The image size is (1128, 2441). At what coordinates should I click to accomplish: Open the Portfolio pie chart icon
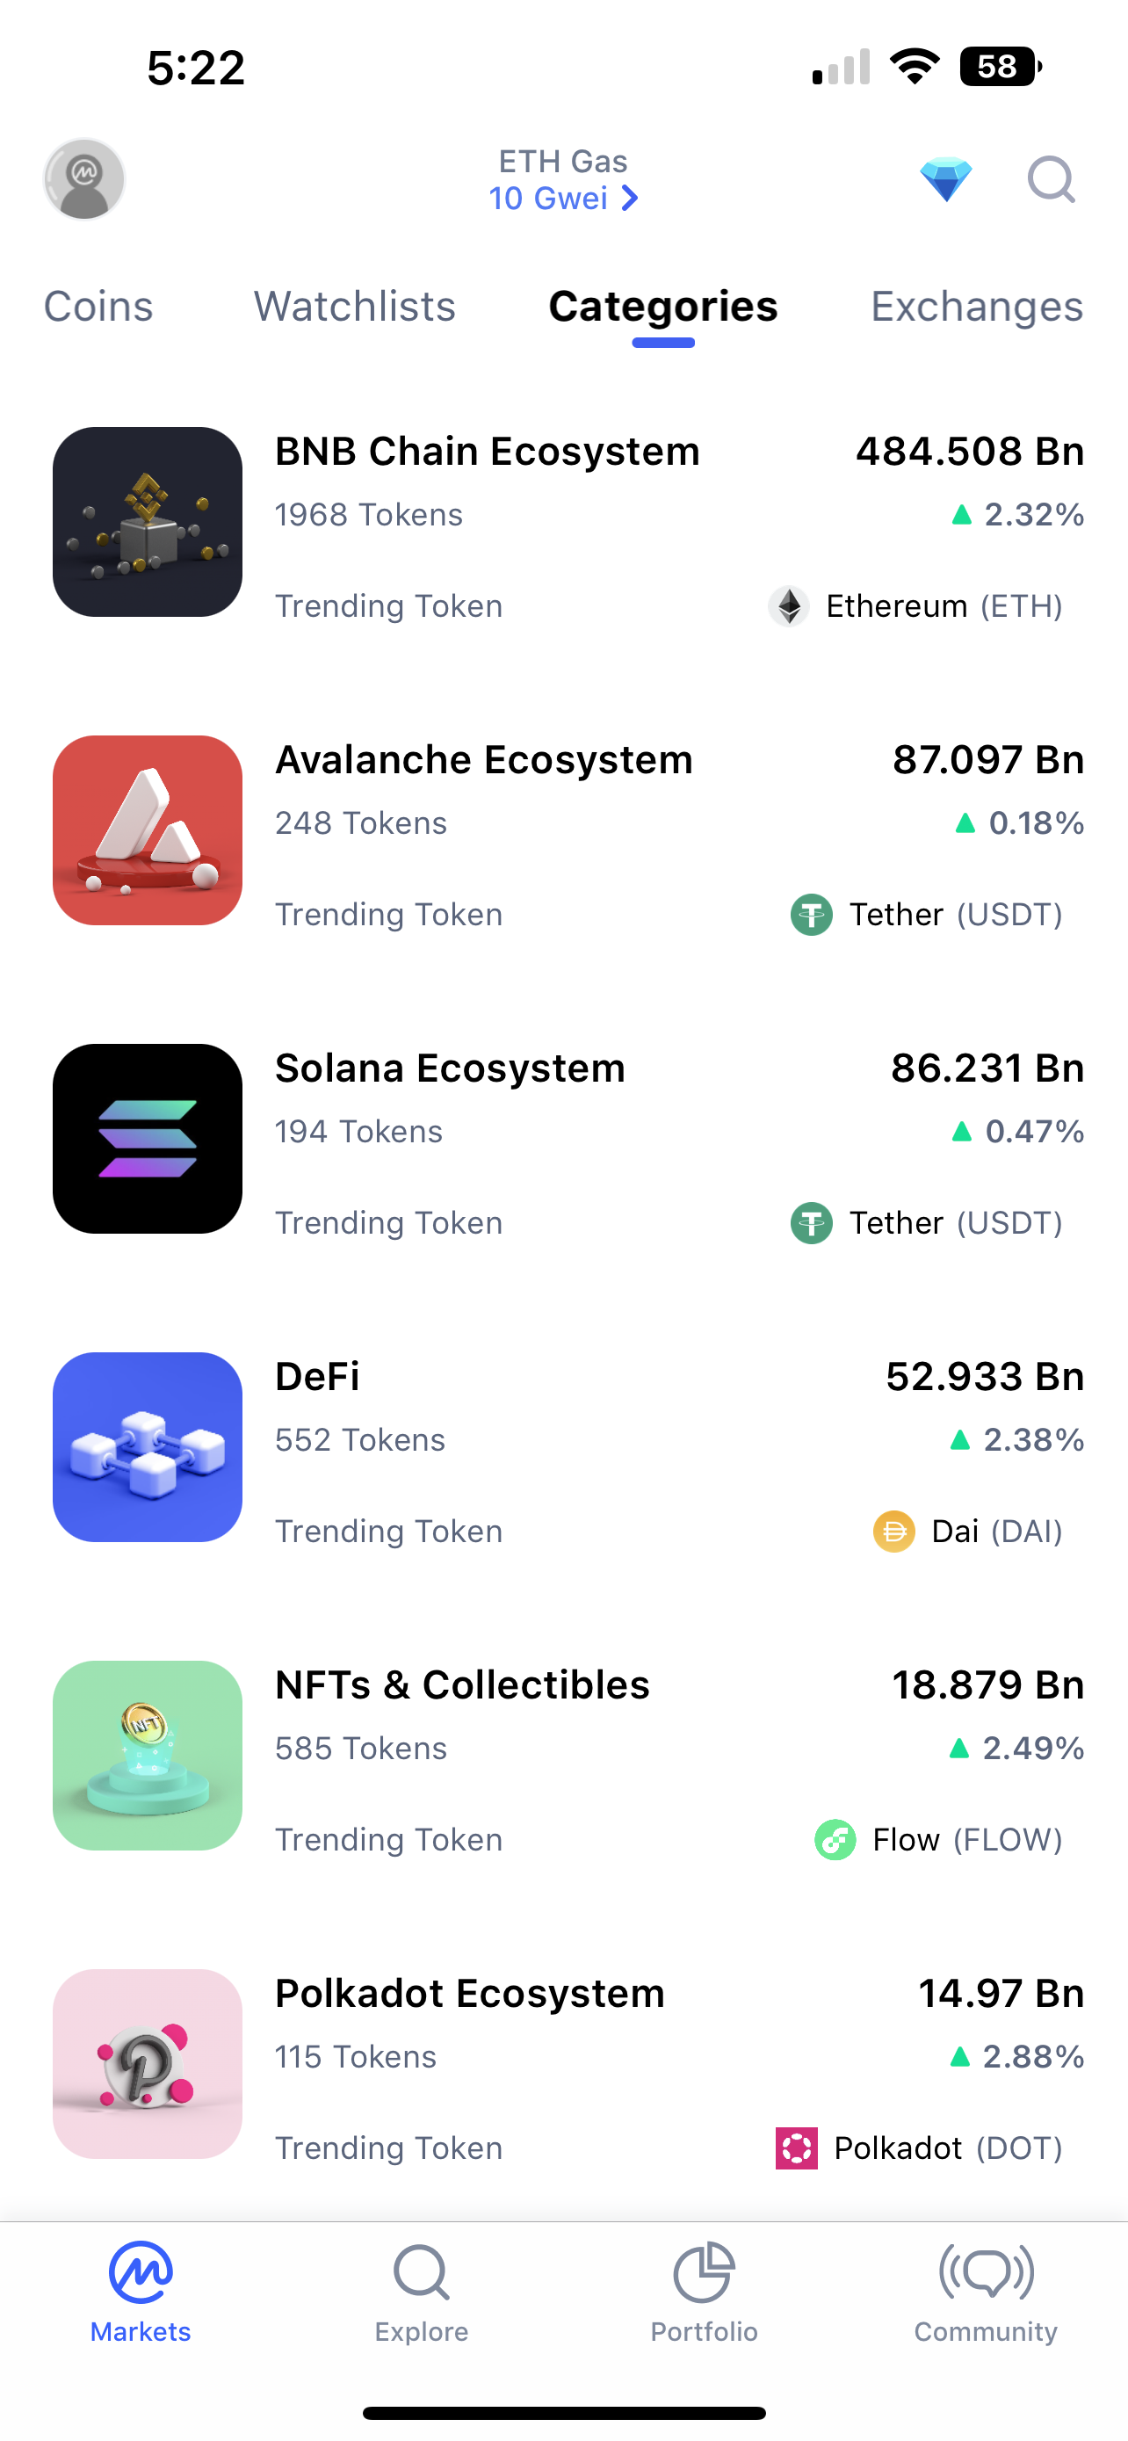point(704,2272)
